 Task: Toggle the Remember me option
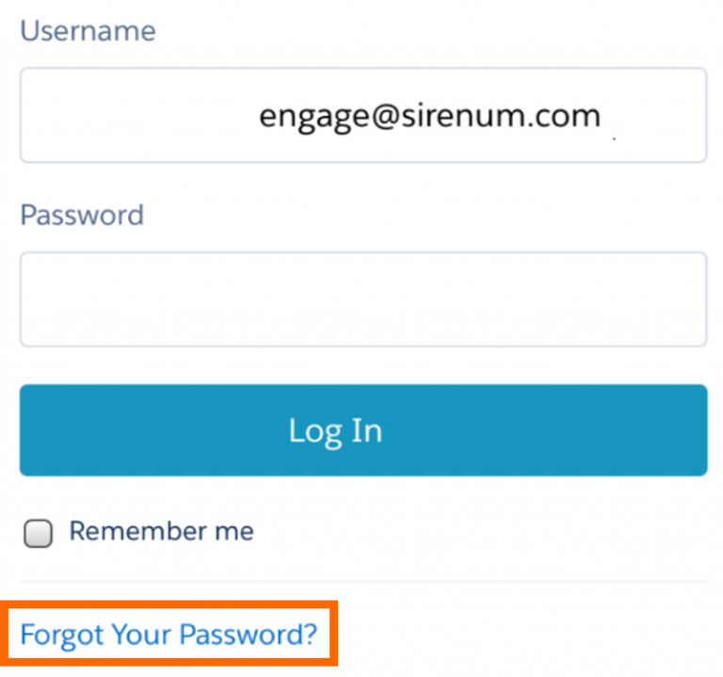(38, 534)
